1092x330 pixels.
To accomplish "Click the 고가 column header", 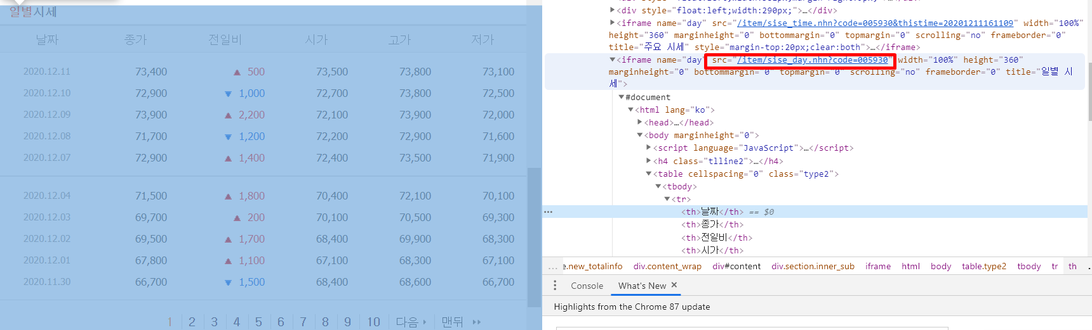I will pos(400,39).
